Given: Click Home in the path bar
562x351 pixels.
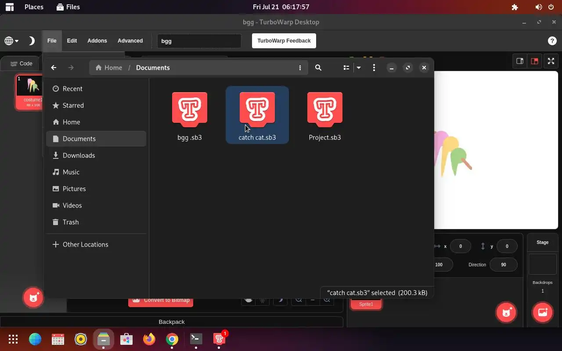Looking at the screenshot, I should point(109,68).
